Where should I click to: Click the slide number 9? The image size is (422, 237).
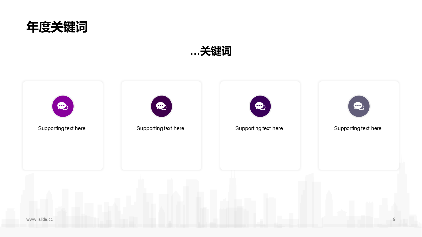[x=394, y=219]
